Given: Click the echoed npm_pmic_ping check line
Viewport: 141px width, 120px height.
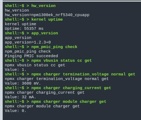Looking at the screenshot, I should click(x=28, y=52).
